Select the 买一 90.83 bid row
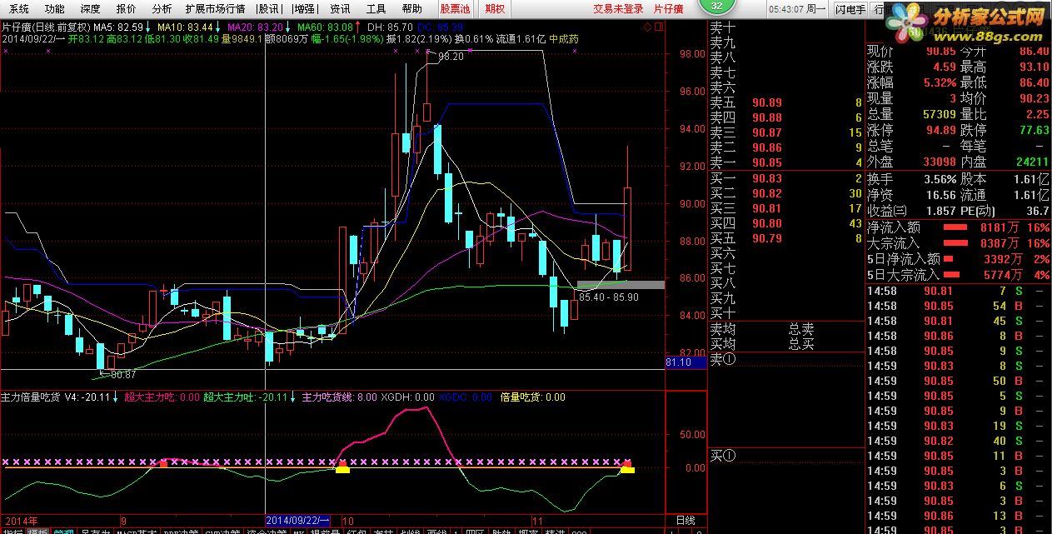 click(x=786, y=178)
